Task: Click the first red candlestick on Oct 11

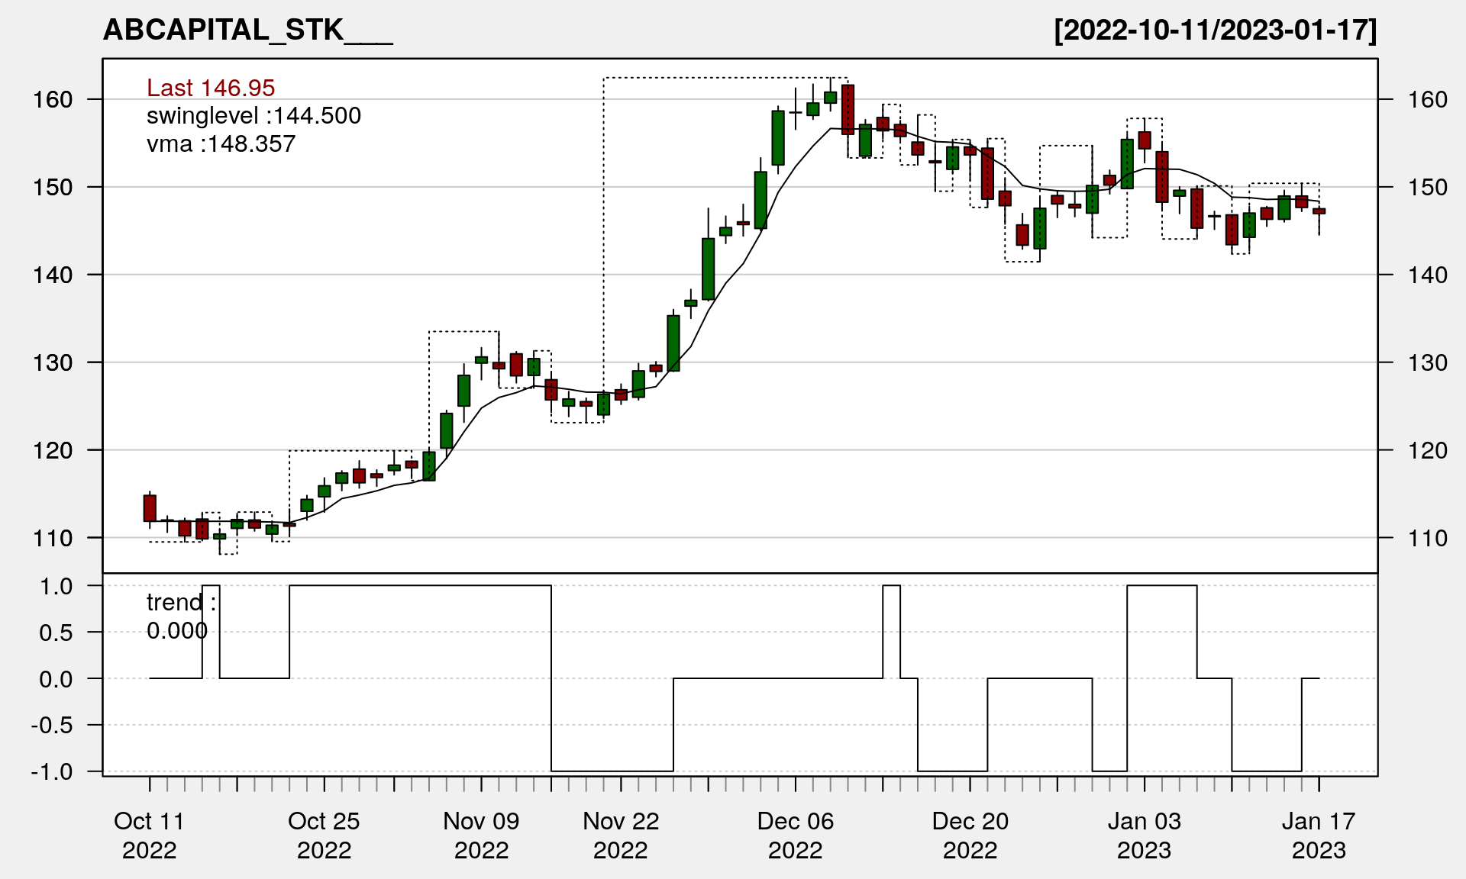Action: [x=150, y=508]
